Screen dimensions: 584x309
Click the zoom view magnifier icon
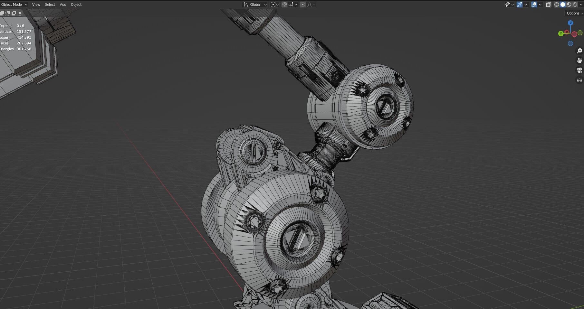[x=579, y=51]
